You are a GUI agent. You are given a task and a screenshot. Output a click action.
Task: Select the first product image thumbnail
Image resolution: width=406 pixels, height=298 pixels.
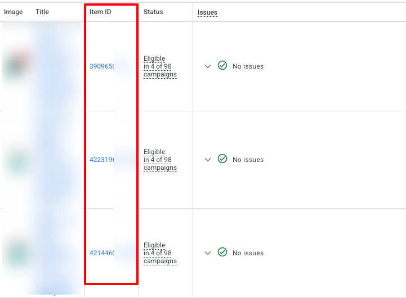(17, 65)
